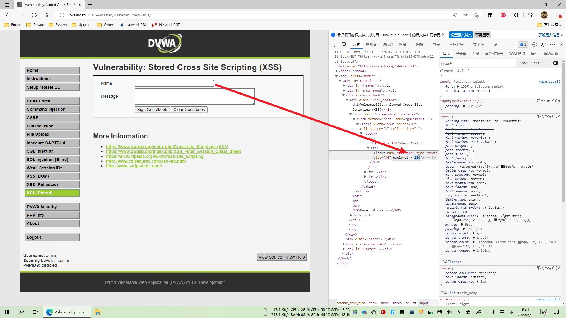Expand div id=main_menu node
This screenshot has height=318, width=566.
(x=344, y=90)
